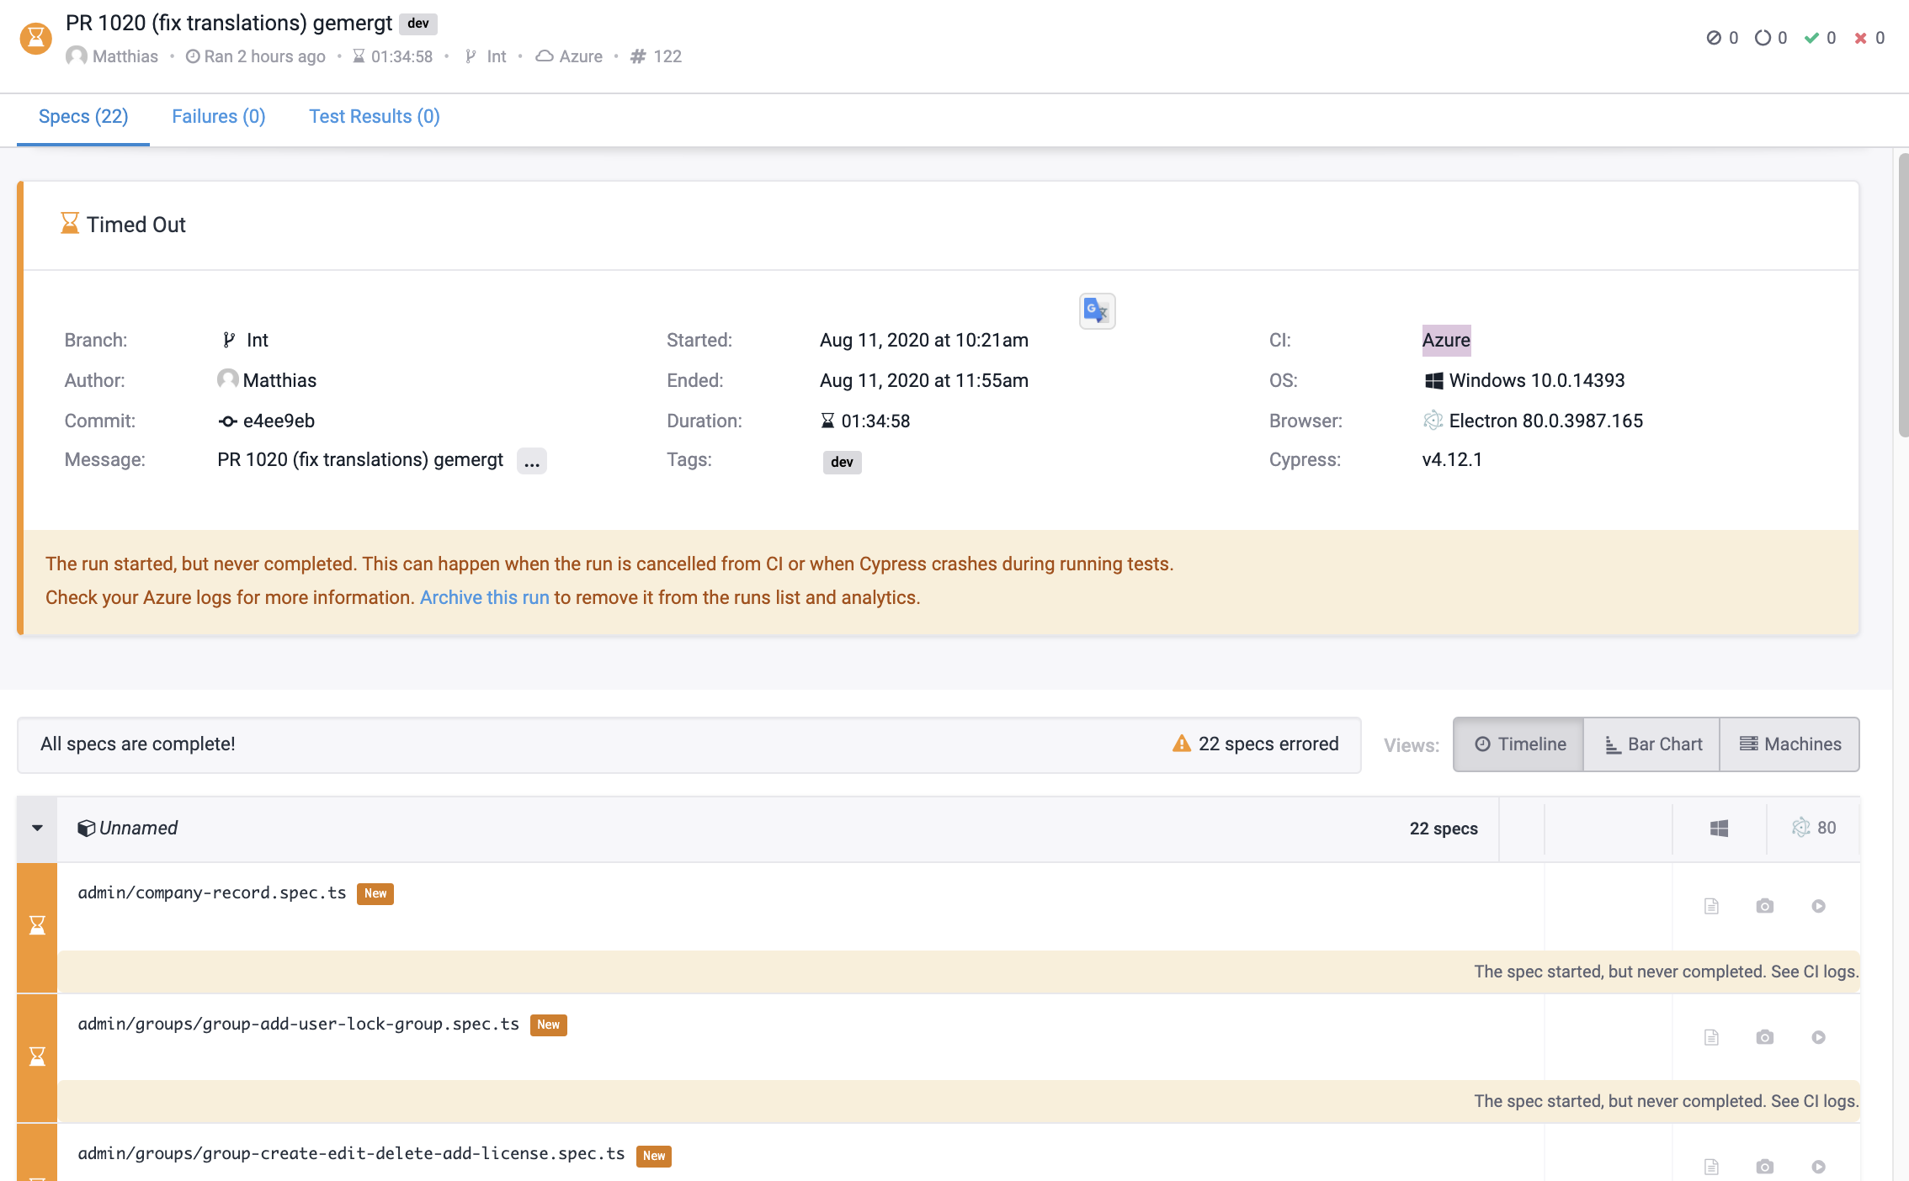This screenshot has width=1909, height=1181.
Task: Click the Azure CI cloud icon in header
Action: [x=545, y=56]
